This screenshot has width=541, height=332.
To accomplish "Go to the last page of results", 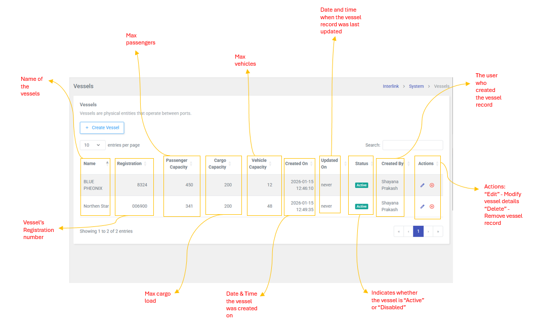I will [438, 231].
